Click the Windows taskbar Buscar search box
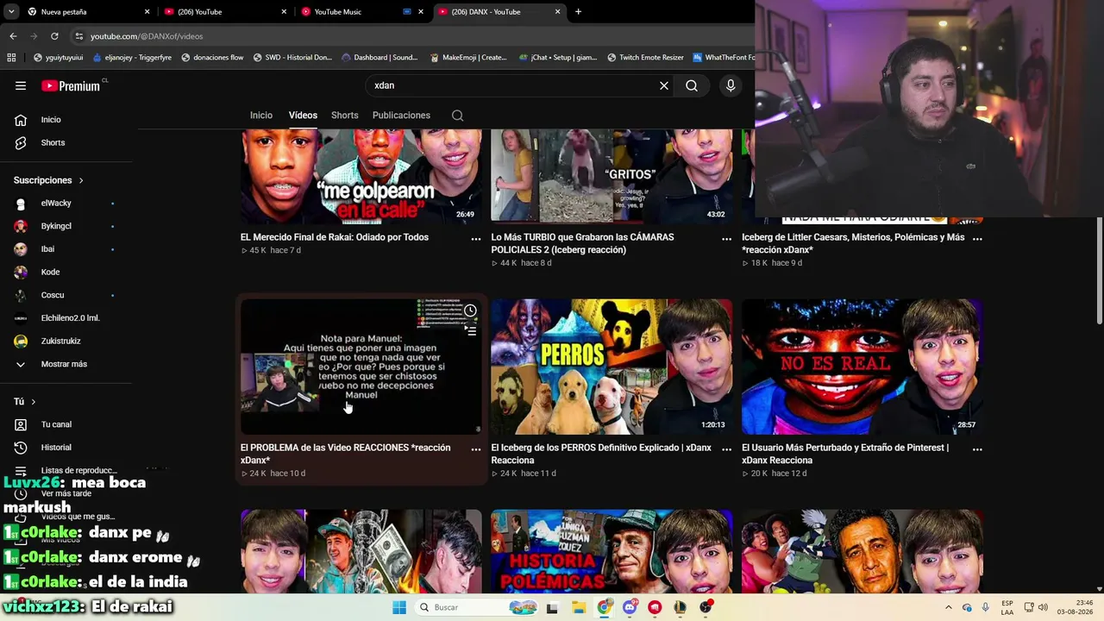The height and width of the screenshot is (621, 1104). 476,607
